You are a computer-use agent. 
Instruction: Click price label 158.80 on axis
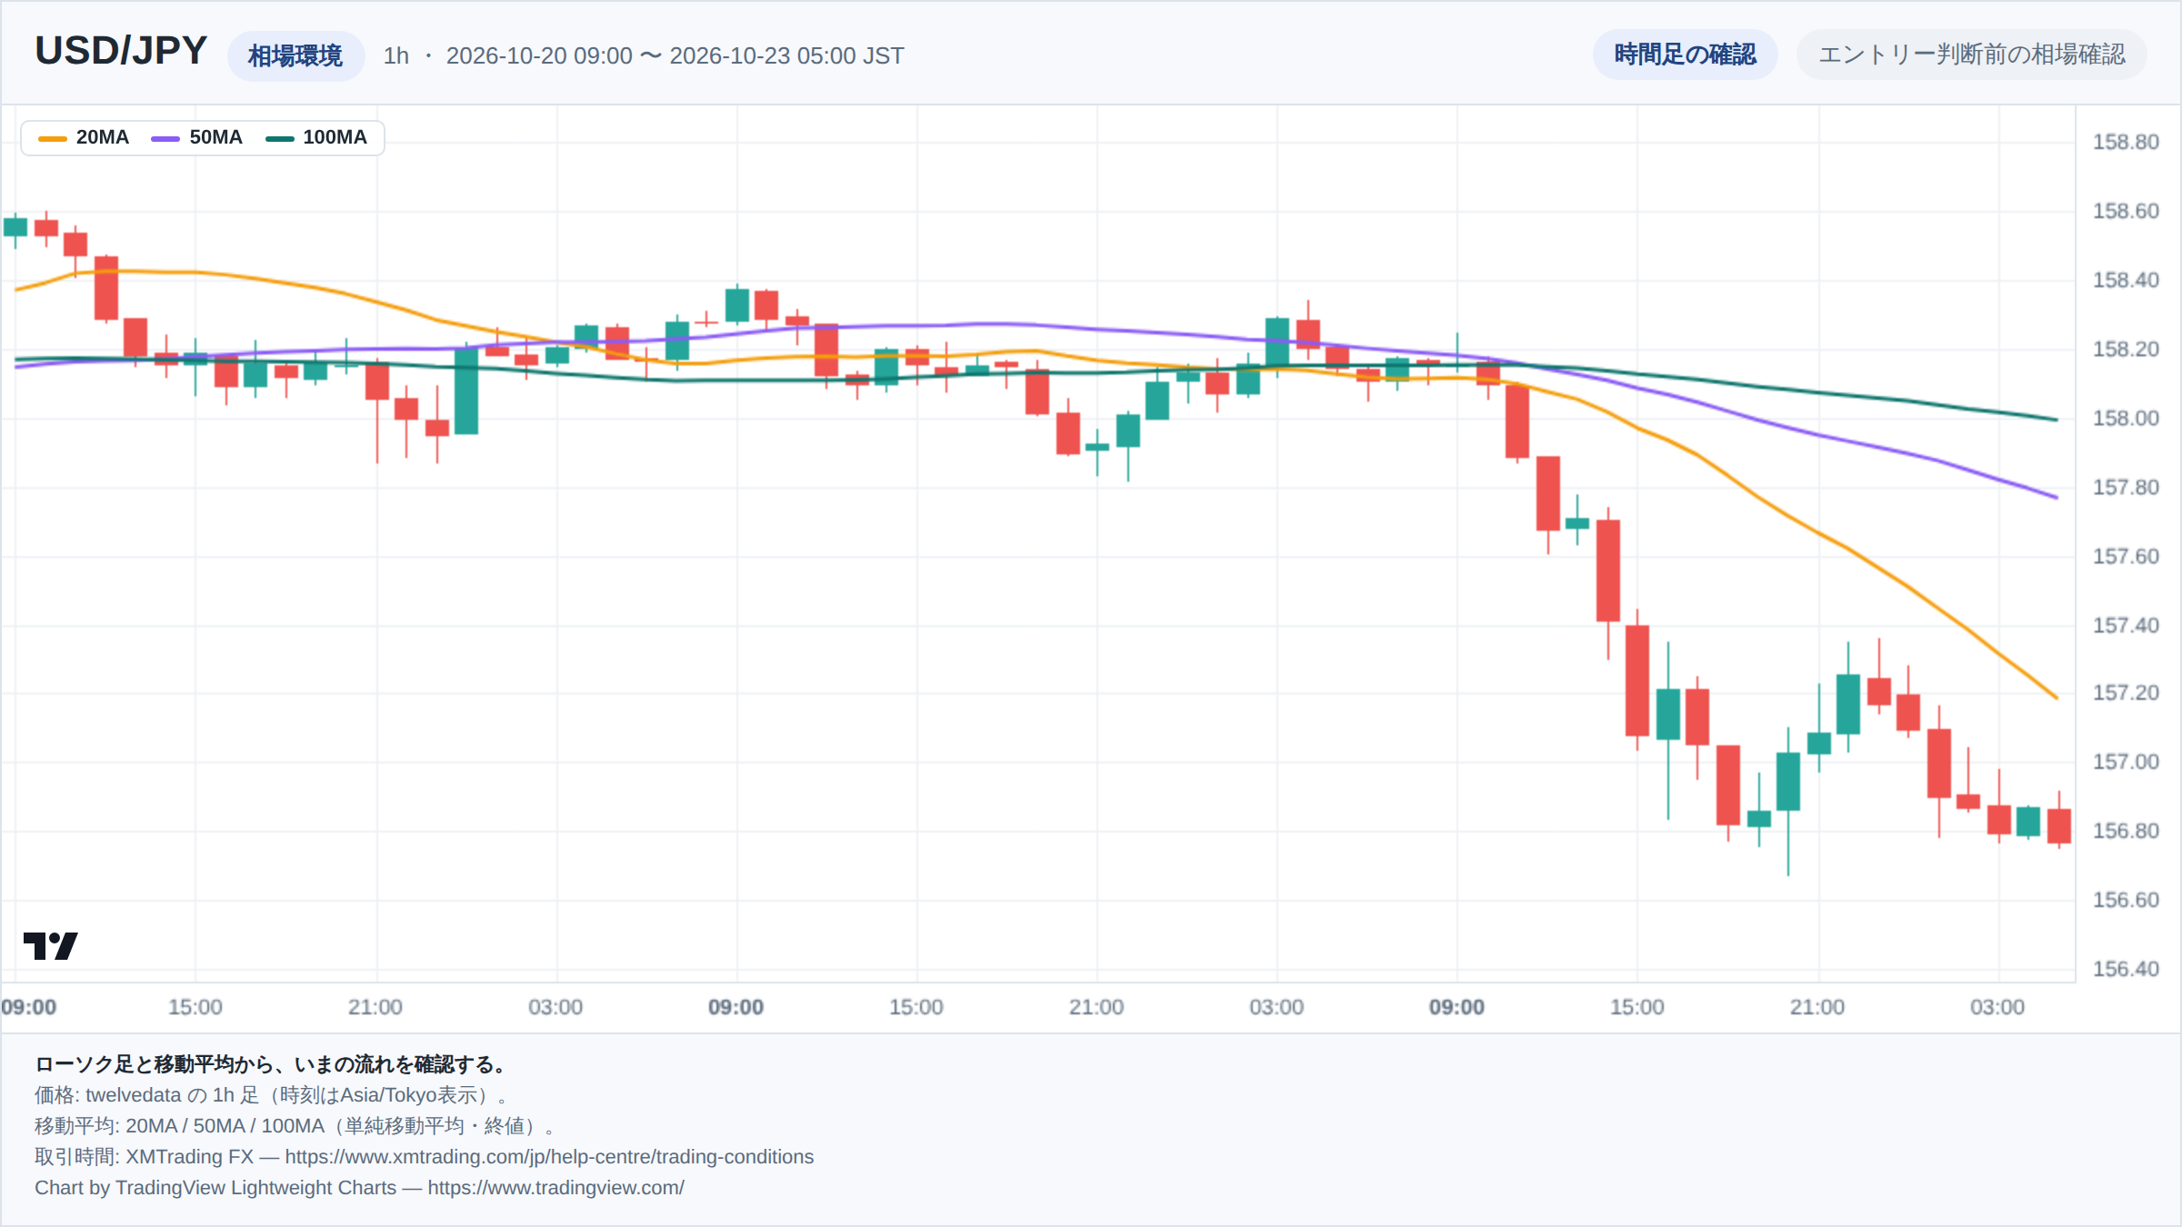pos(2126,142)
